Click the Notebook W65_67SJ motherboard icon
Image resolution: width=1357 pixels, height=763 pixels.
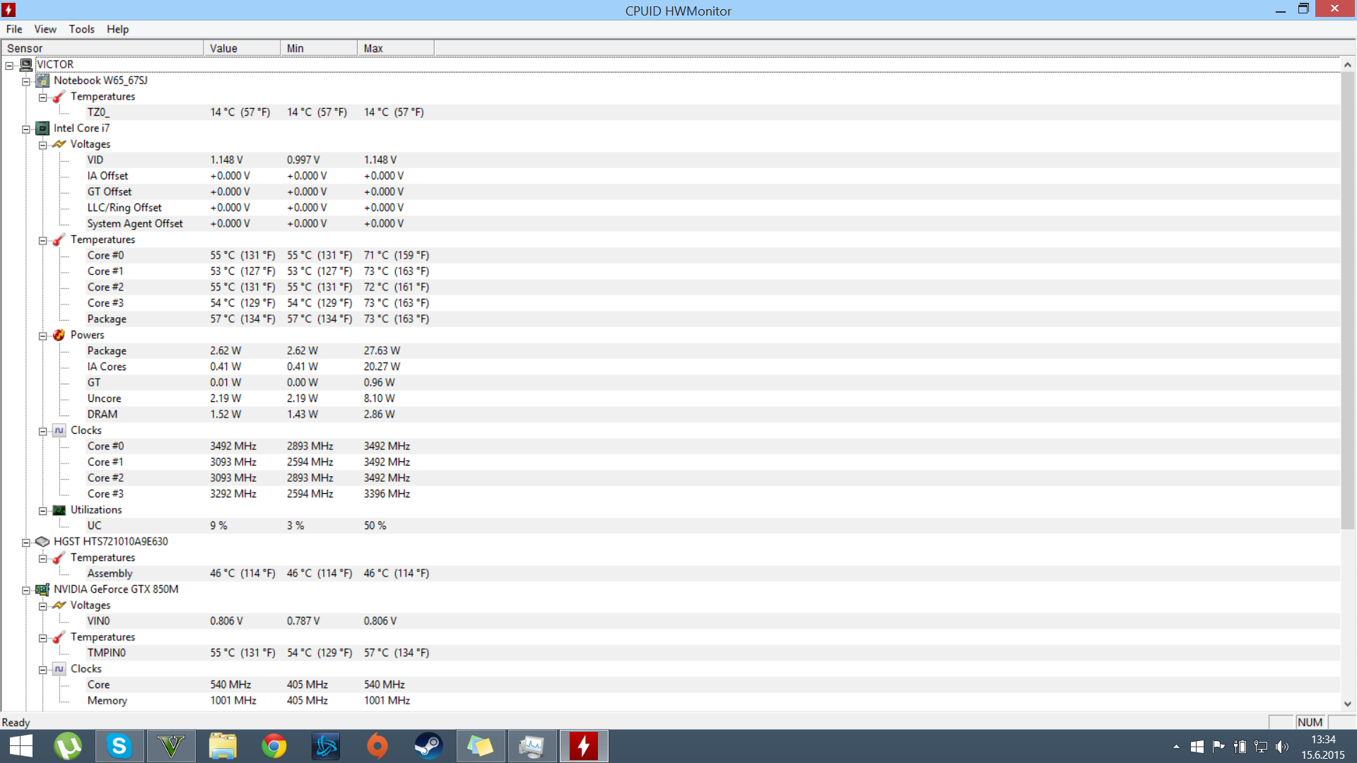42,81
